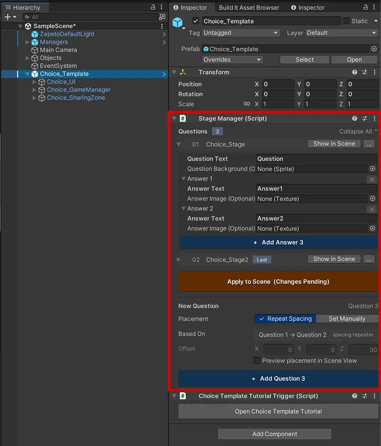Collapse question 01 Choice_Stage
This screenshot has height=446, width=381.
point(179,144)
